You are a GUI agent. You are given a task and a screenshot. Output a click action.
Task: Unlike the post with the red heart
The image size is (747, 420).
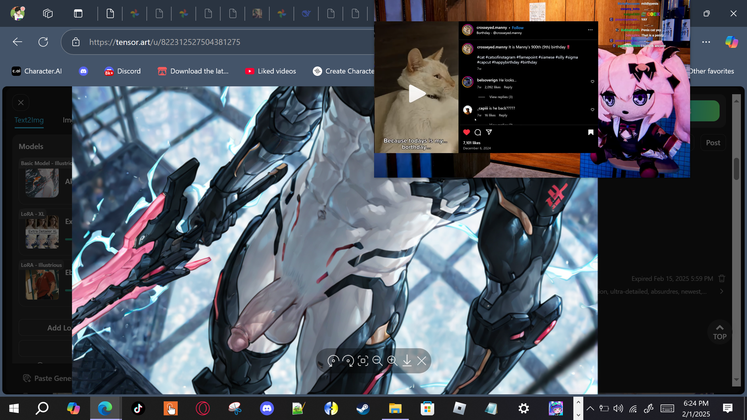pos(467,132)
